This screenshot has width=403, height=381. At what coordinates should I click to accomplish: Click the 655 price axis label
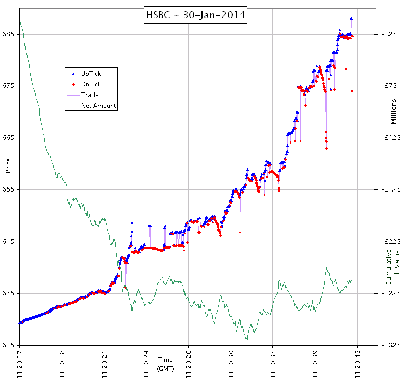tap(7, 189)
